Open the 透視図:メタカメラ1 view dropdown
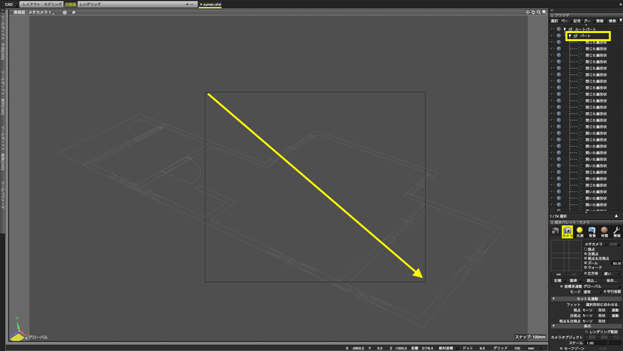Screen dimensions: 623x351 (x=34, y=12)
